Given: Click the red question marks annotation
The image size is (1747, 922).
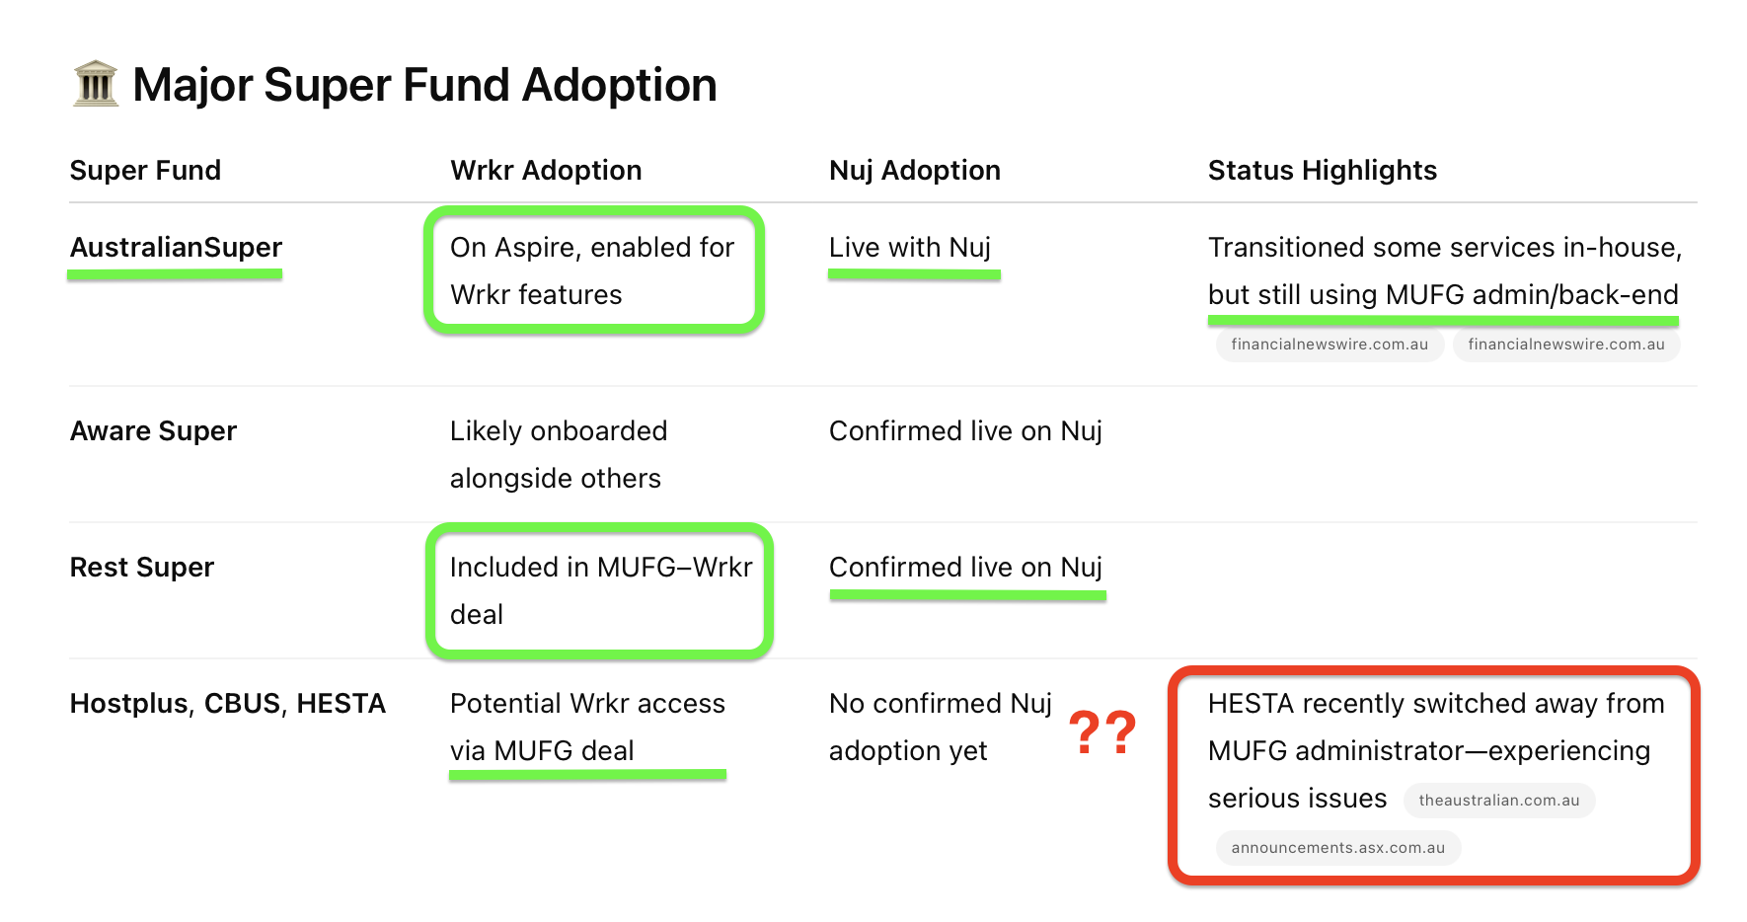Looking at the screenshot, I should point(1102,732).
